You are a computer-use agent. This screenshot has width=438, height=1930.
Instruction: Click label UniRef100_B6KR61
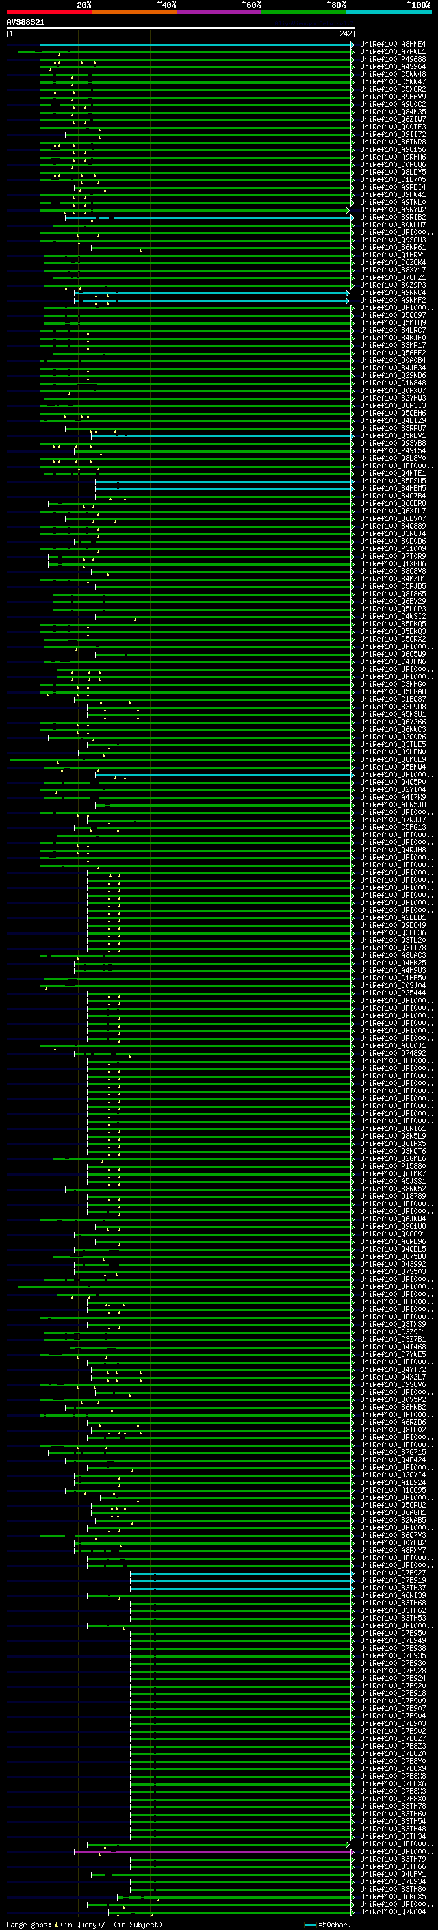click(392, 247)
